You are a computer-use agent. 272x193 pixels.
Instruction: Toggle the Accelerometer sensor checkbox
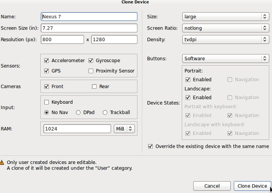click(47, 60)
